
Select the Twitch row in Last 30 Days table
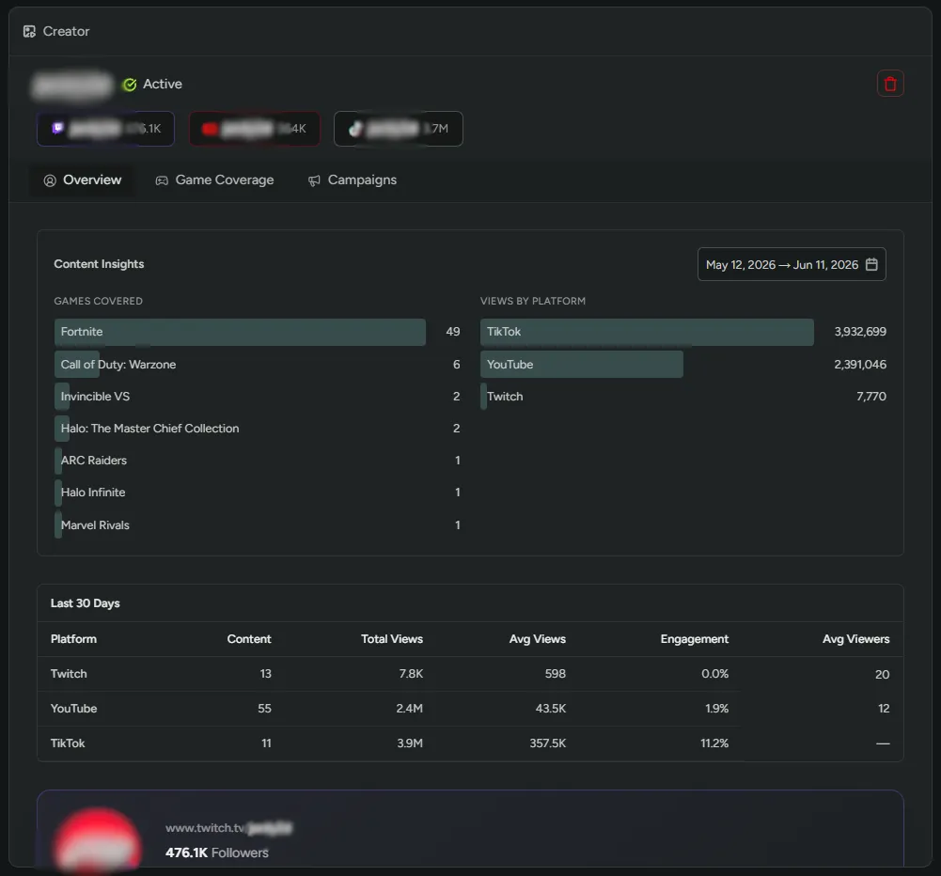[470, 674]
